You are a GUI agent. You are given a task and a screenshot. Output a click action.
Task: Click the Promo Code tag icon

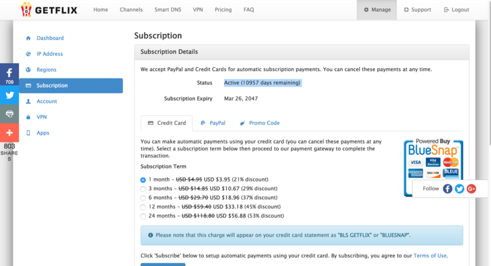[242, 123]
